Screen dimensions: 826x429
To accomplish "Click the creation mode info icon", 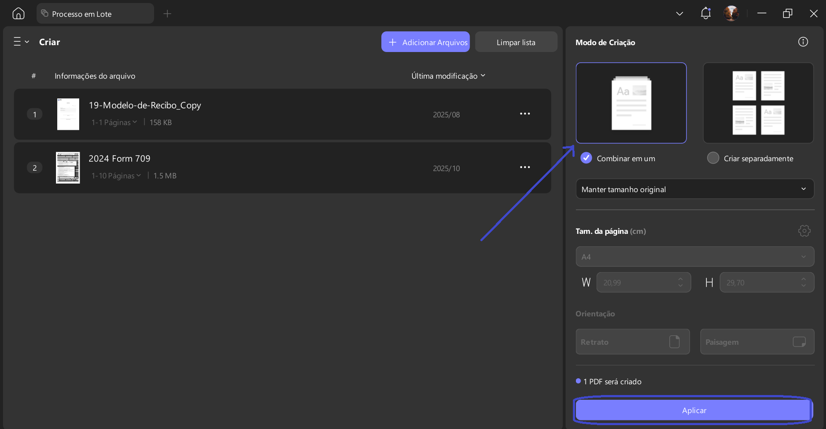I will [x=803, y=42].
